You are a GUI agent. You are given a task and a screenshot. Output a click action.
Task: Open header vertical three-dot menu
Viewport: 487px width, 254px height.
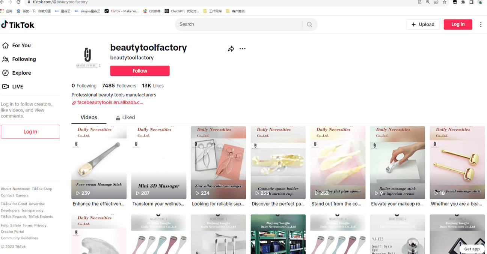(x=481, y=24)
